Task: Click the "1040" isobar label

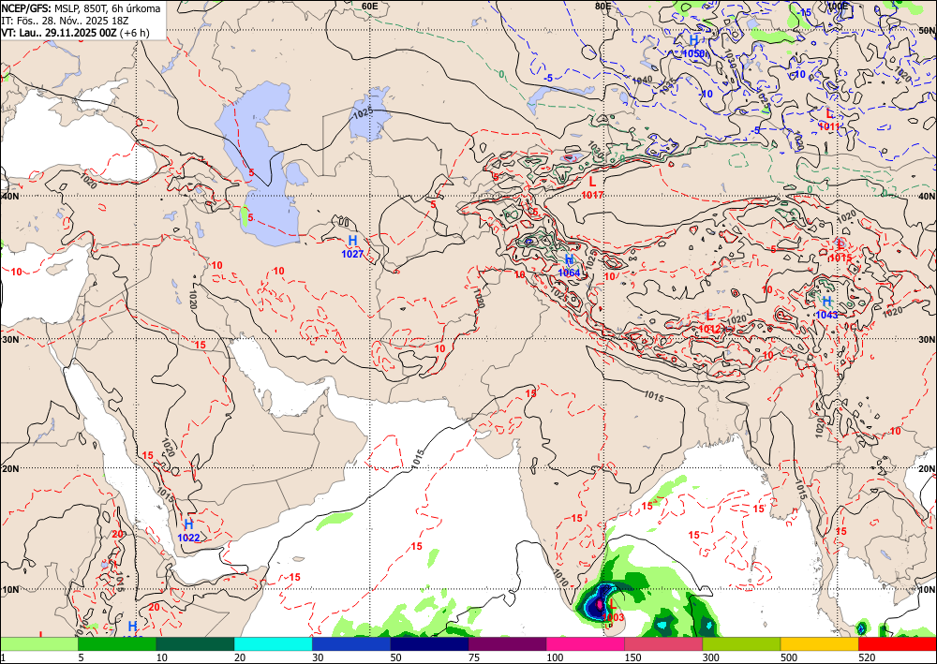Action: click(643, 80)
